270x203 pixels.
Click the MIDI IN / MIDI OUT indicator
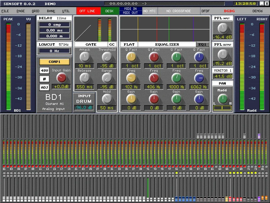click(x=131, y=11)
